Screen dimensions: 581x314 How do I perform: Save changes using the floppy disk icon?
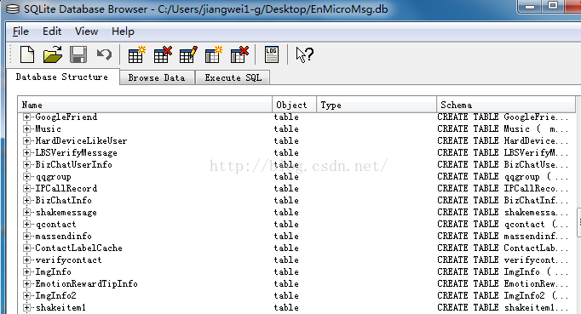click(x=78, y=54)
